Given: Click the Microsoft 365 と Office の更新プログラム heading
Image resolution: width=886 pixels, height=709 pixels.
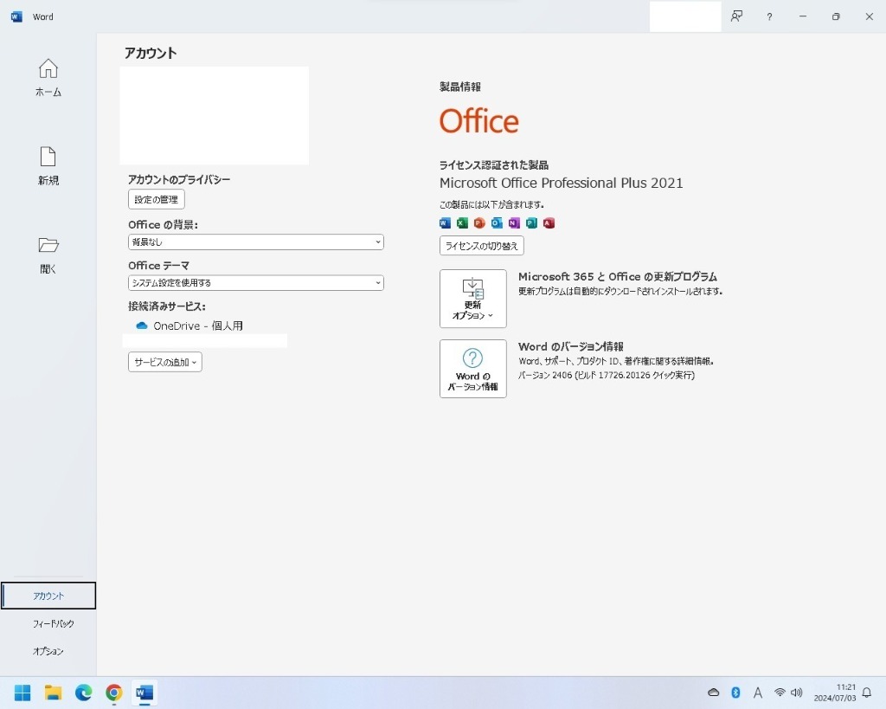Looking at the screenshot, I should pyautogui.click(x=618, y=276).
